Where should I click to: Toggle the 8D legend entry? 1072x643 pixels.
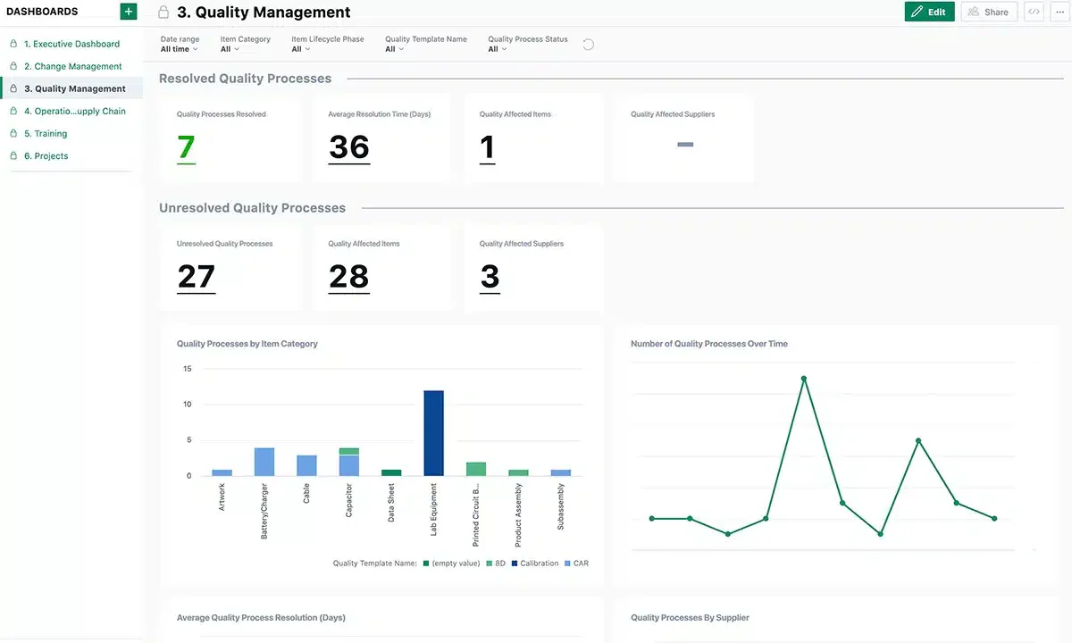[x=496, y=564]
